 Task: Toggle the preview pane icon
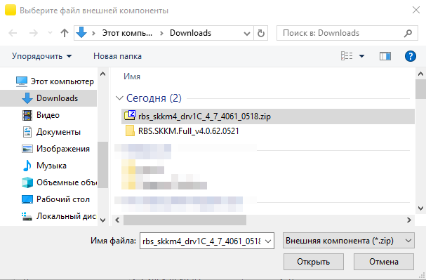[385, 56]
